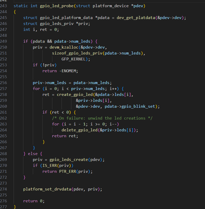
Task: Click sizeof_gpio_leds_priv on line 251
Action: [77, 53]
